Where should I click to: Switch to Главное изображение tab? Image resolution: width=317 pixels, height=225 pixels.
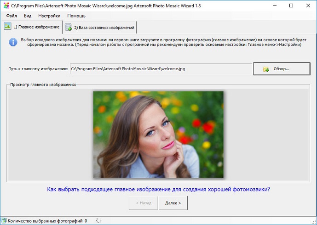tap(32, 27)
